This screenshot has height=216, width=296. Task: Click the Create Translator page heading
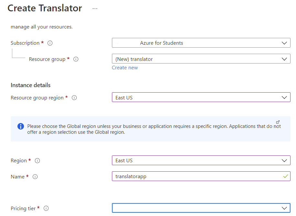pos(45,8)
